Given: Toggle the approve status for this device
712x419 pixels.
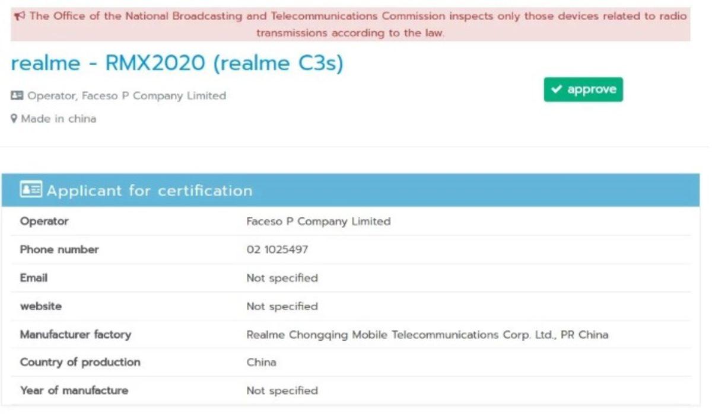Looking at the screenshot, I should point(583,89).
